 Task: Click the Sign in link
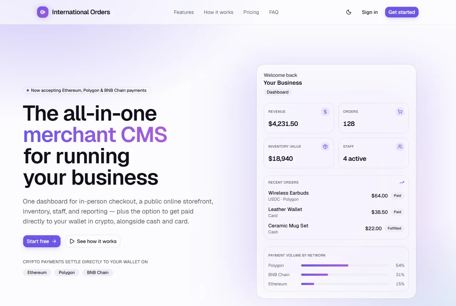[x=370, y=12]
